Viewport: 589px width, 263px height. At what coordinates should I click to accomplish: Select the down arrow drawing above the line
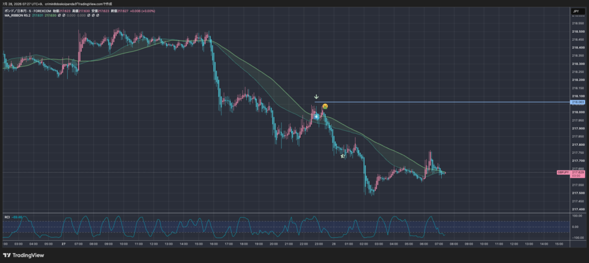[317, 97]
